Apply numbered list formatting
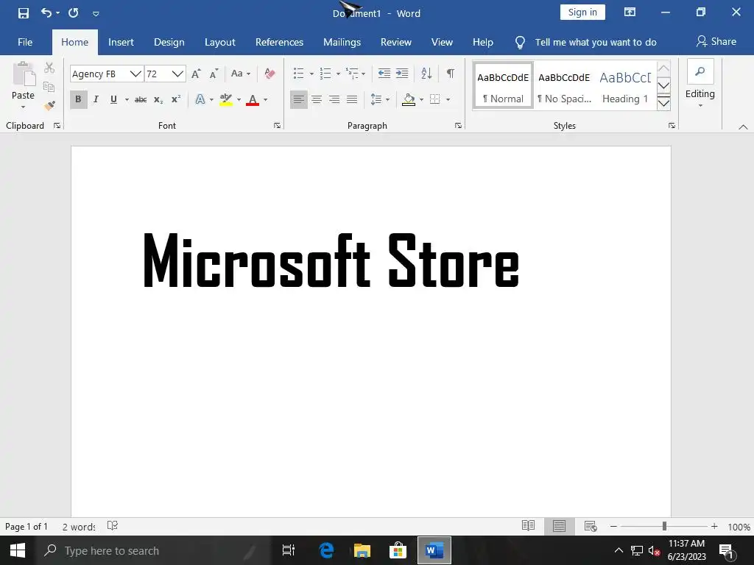 [325, 74]
